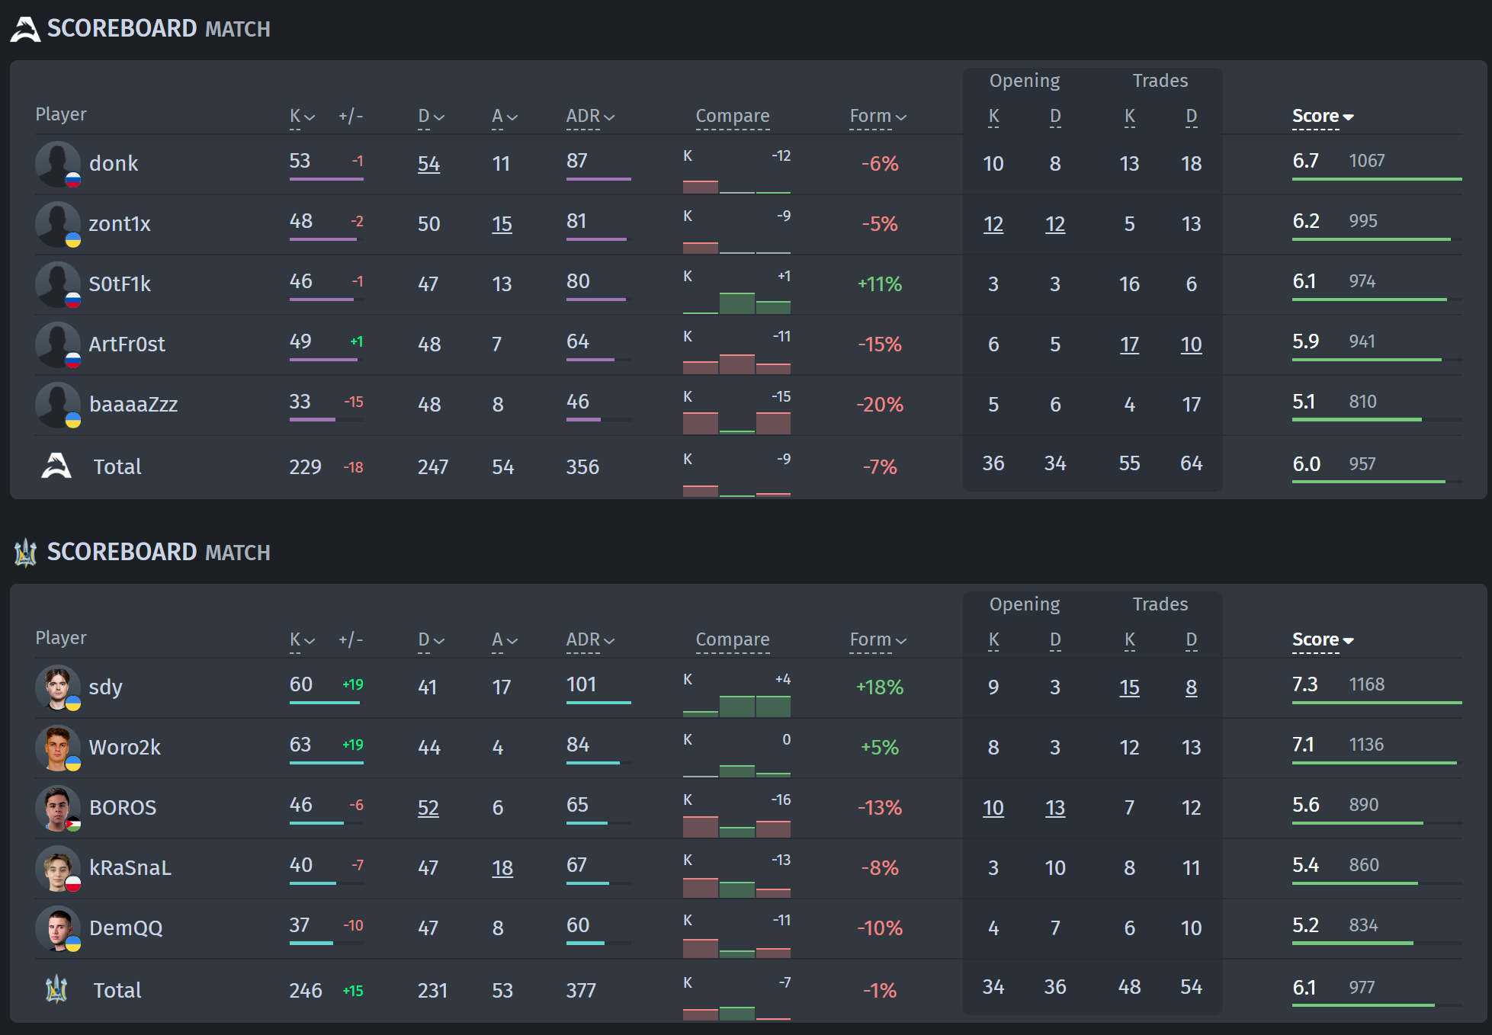Sort second scoreboard by K column

pyautogui.click(x=302, y=640)
